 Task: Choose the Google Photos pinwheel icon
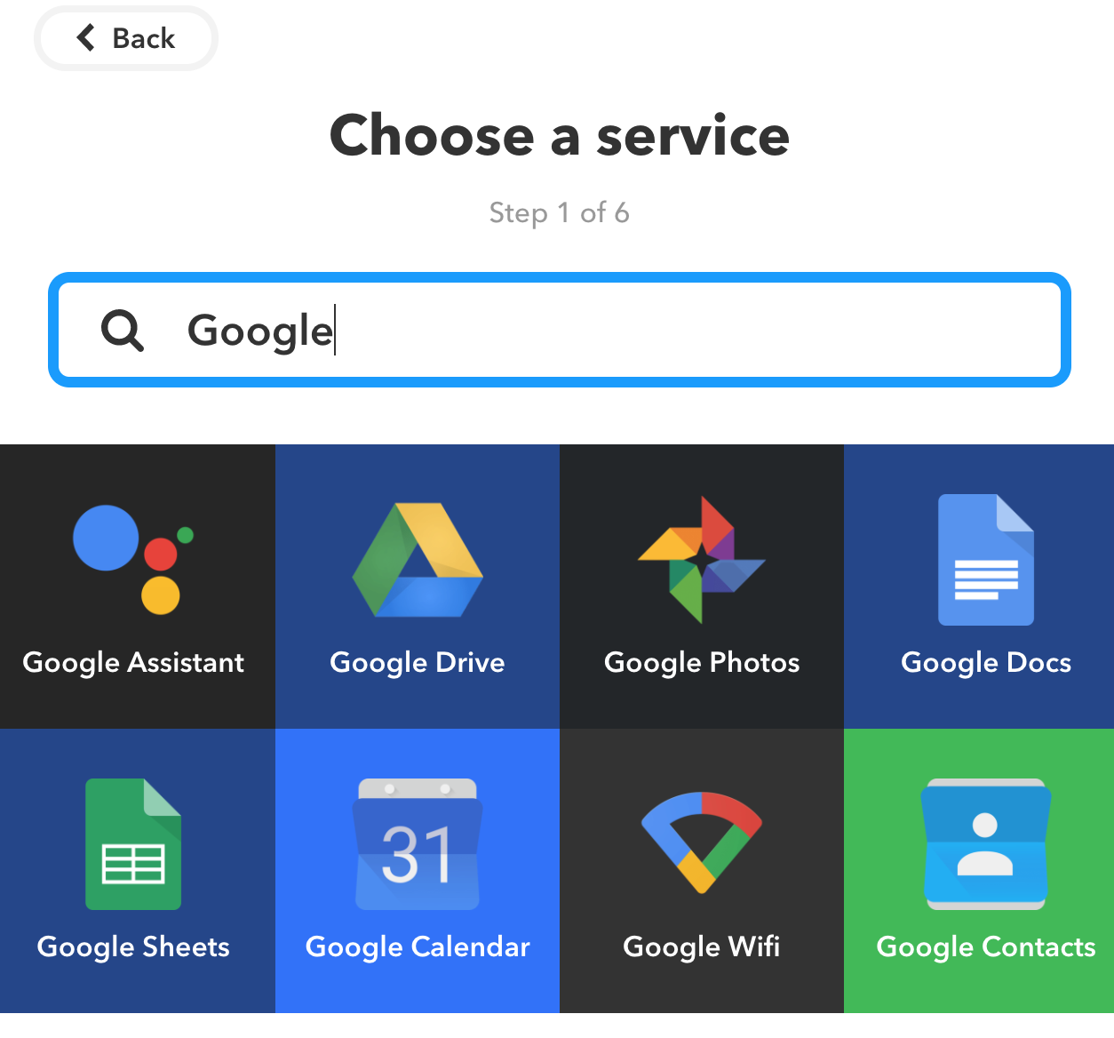(x=702, y=560)
